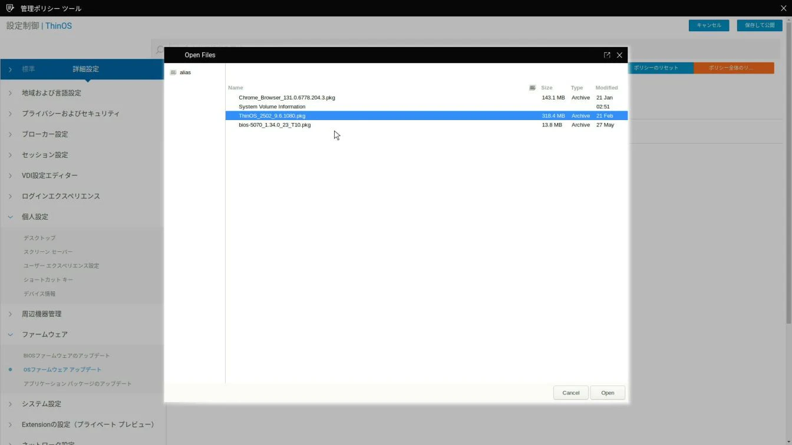Image resolution: width=792 pixels, height=445 pixels.
Task: Open デバイス情報 settings
Action: click(39, 294)
